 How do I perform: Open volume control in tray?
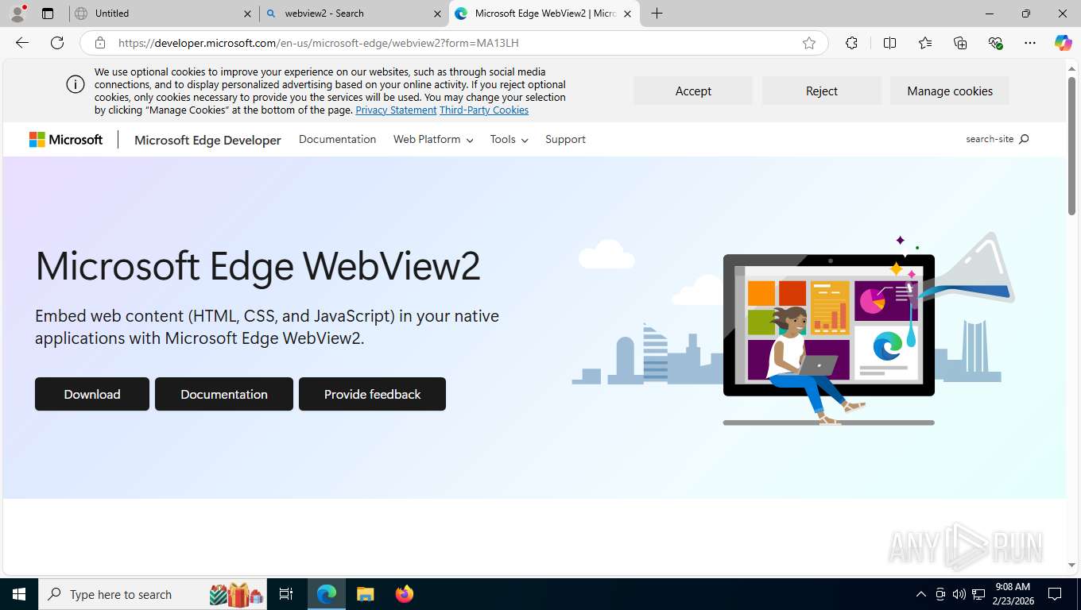tap(959, 594)
